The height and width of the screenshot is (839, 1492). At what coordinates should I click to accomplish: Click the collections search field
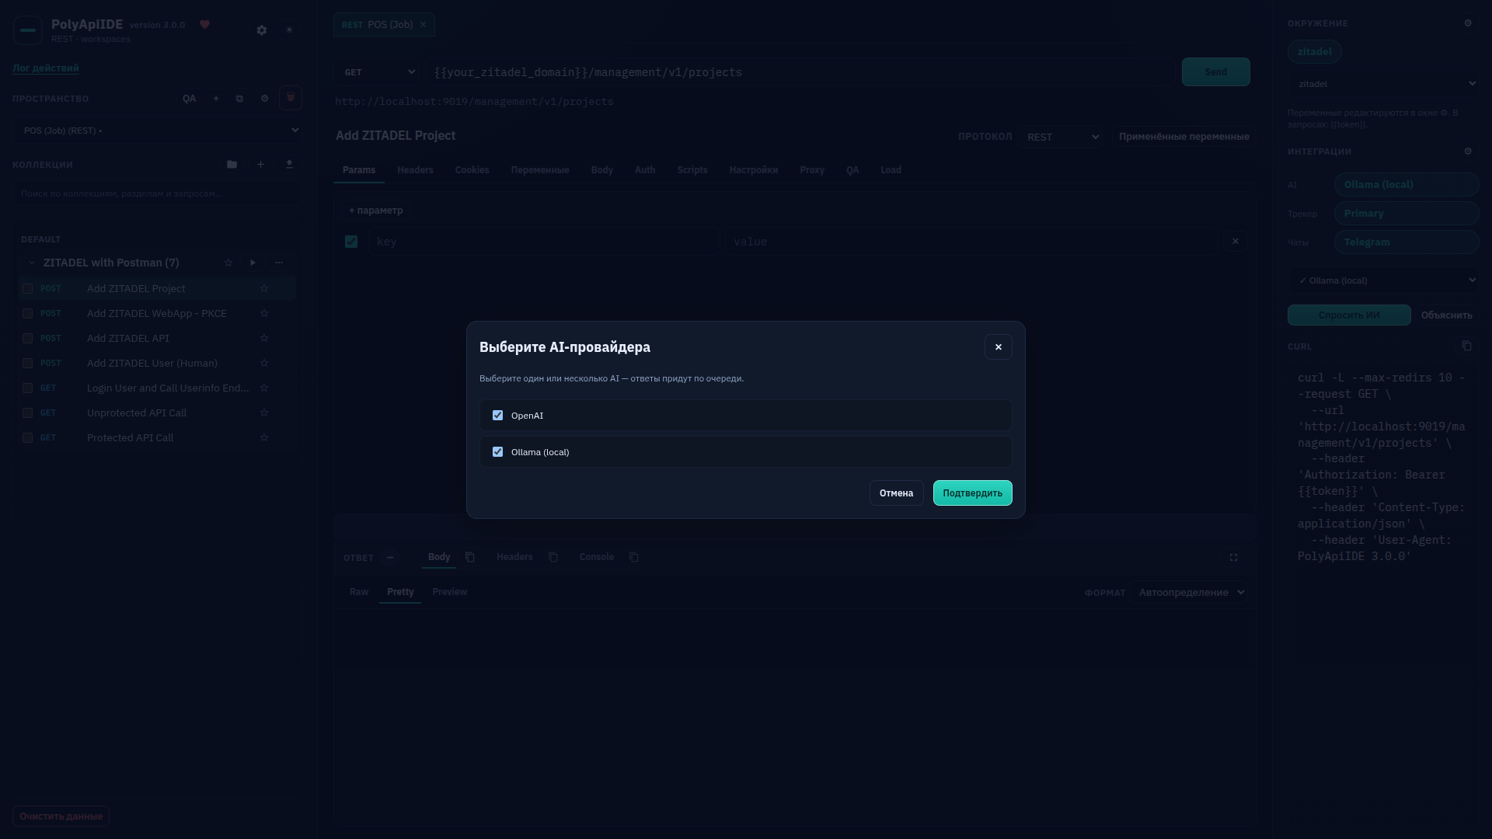(156, 193)
